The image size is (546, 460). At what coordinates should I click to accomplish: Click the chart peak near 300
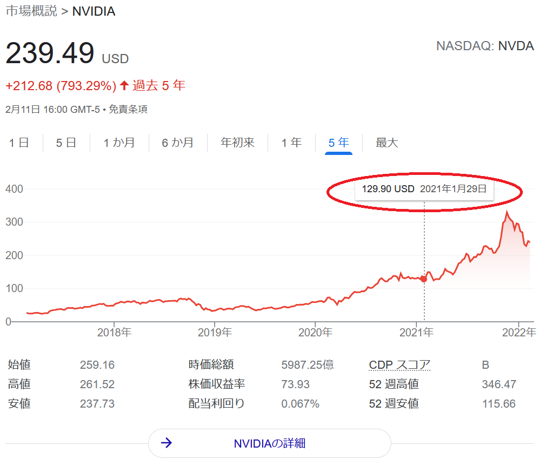click(x=507, y=212)
